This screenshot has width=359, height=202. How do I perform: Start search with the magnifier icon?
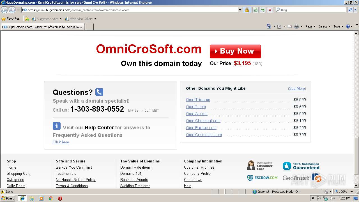[x=350, y=10]
